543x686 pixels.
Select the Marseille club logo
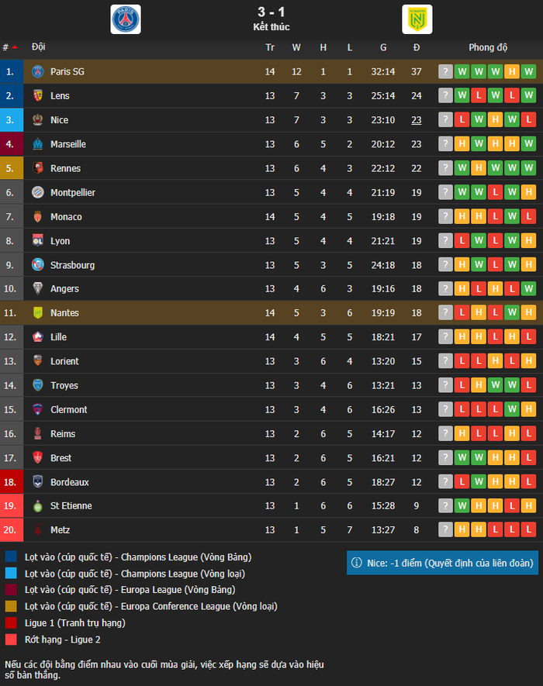tap(38, 144)
